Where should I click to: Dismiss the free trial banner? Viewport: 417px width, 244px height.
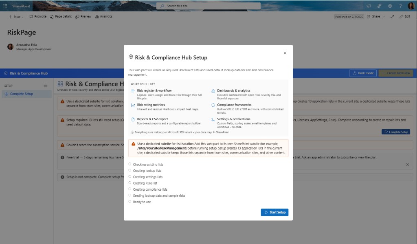coord(407,165)
